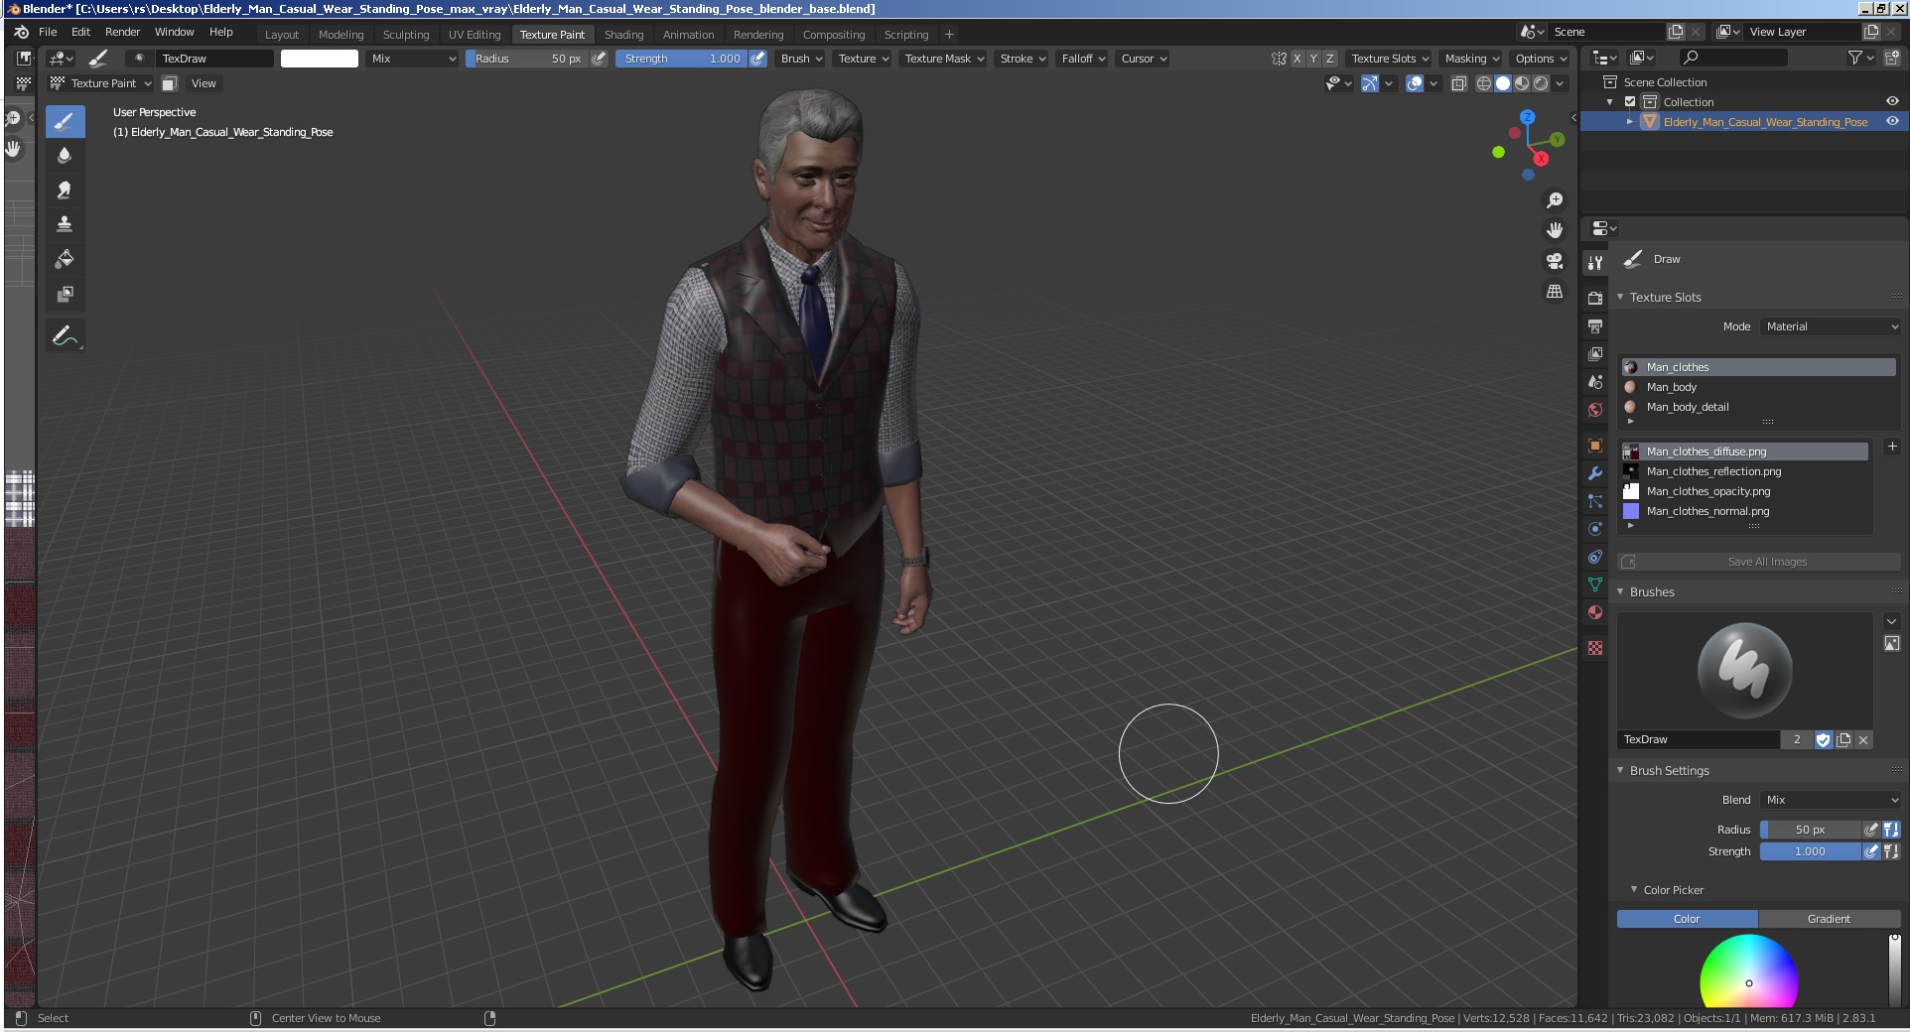Open Physics properties tab
This screenshot has width=1910, height=1032.
tap(1595, 529)
